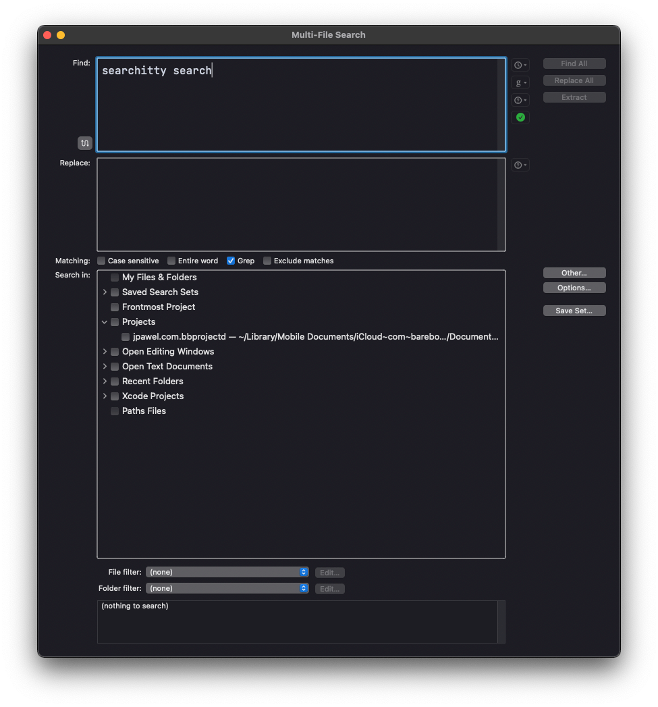Open the File filter dropdown
Image resolution: width=658 pixels, height=707 pixels.
227,572
